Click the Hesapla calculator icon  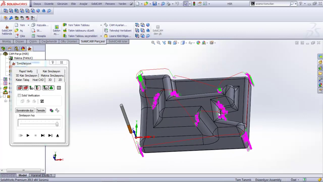point(33,36)
